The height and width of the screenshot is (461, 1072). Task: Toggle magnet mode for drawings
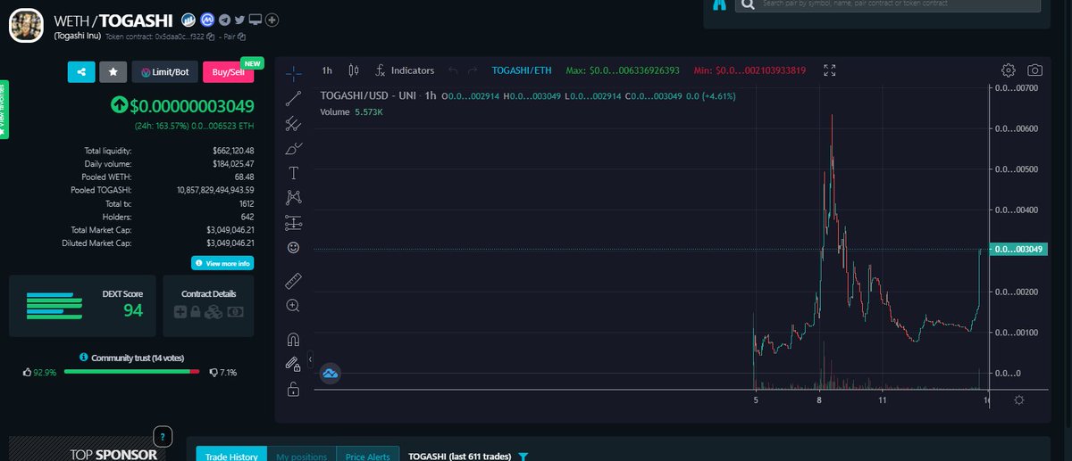tap(293, 340)
